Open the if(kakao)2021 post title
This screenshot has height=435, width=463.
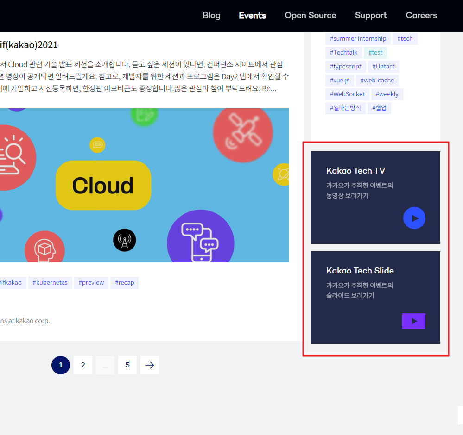click(29, 45)
